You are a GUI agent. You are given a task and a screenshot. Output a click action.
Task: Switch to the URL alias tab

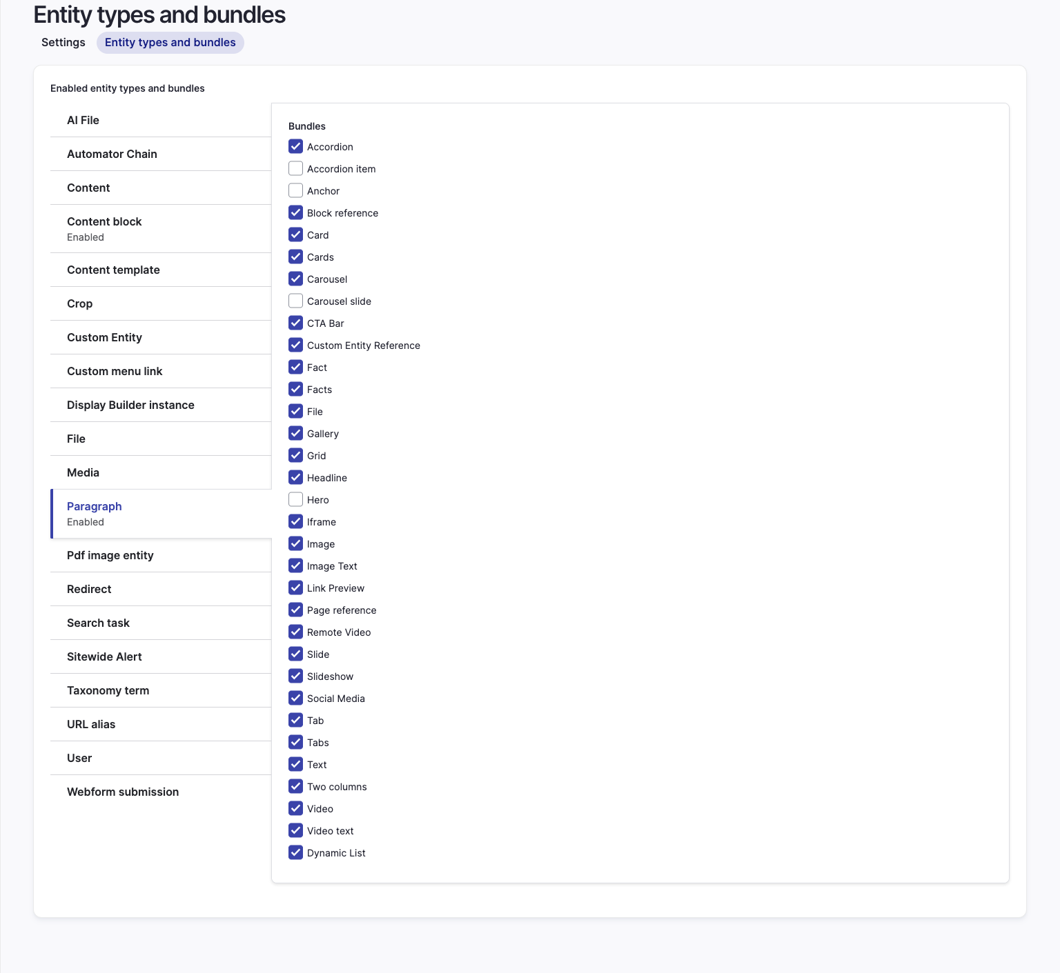pyautogui.click(x=161, y=724)
